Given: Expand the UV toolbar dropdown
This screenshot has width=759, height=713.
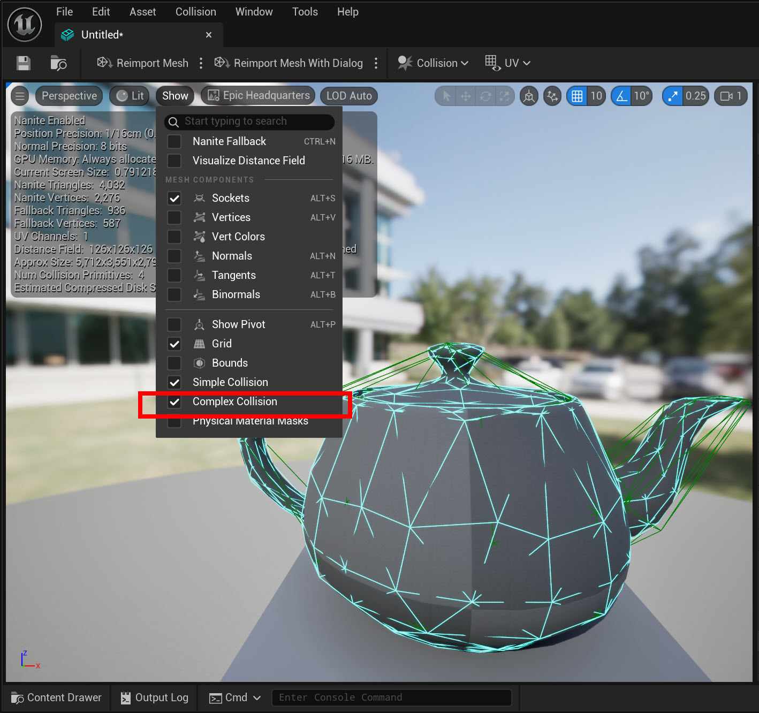Looking at the screenshot, I should coord(507,63).
